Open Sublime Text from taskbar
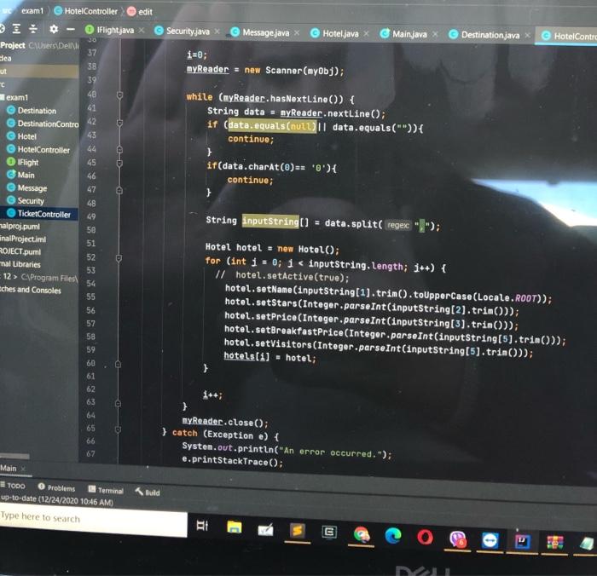The image size is (597, 576). pyautogui.click(x=298, y=531)
